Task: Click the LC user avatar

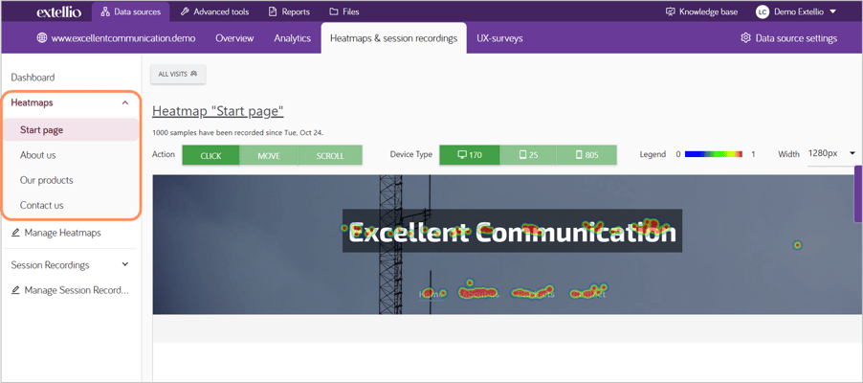Action: [763, 11]
